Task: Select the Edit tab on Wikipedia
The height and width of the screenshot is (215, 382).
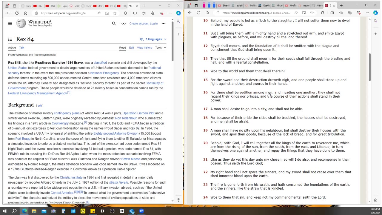Action: (x=131, y=47)
